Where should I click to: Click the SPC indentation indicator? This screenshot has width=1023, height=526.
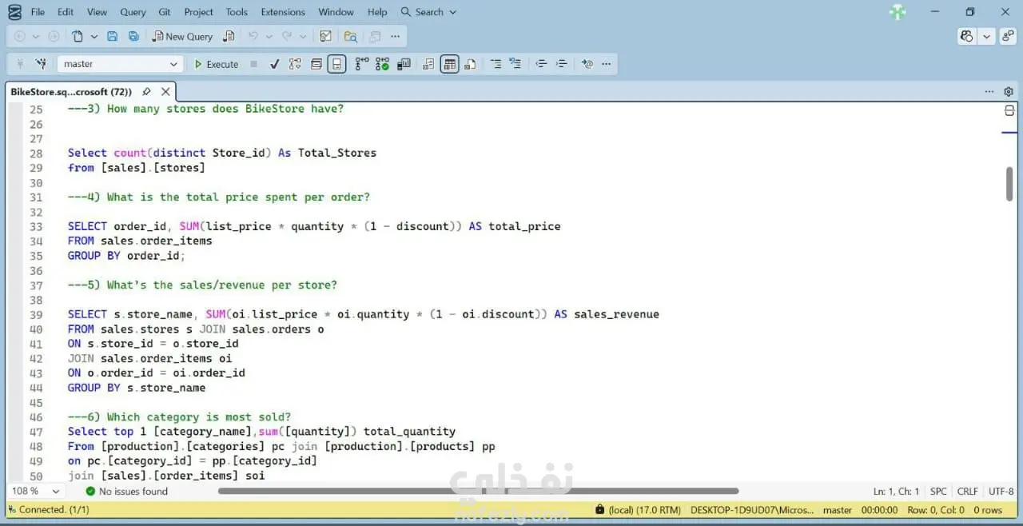click(938, 491)
